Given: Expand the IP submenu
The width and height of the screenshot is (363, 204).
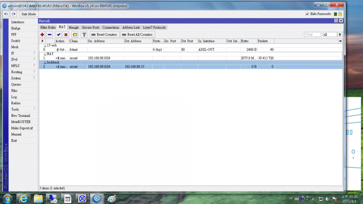Looking at the screenshot, I should point(23,53).
